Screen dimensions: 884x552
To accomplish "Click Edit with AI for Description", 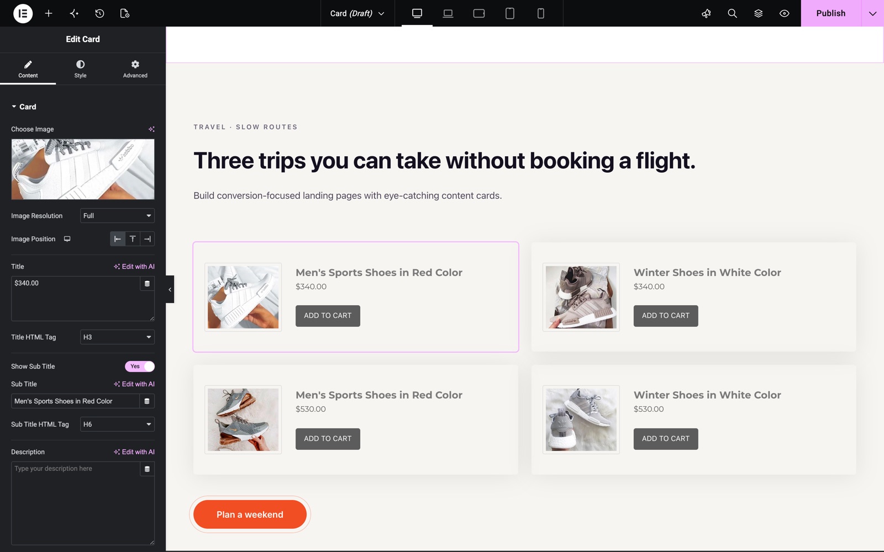I will pos(134,452).
